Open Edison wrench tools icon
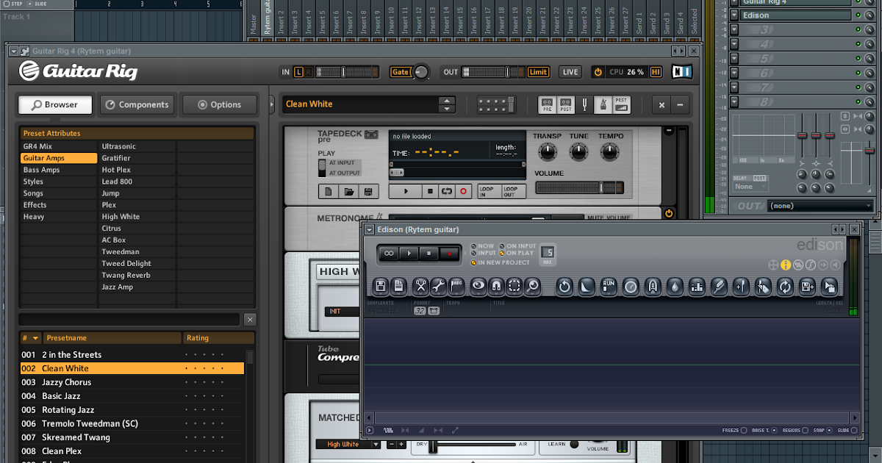The width and height of the screenshot is (882, 463). [438, 286]
